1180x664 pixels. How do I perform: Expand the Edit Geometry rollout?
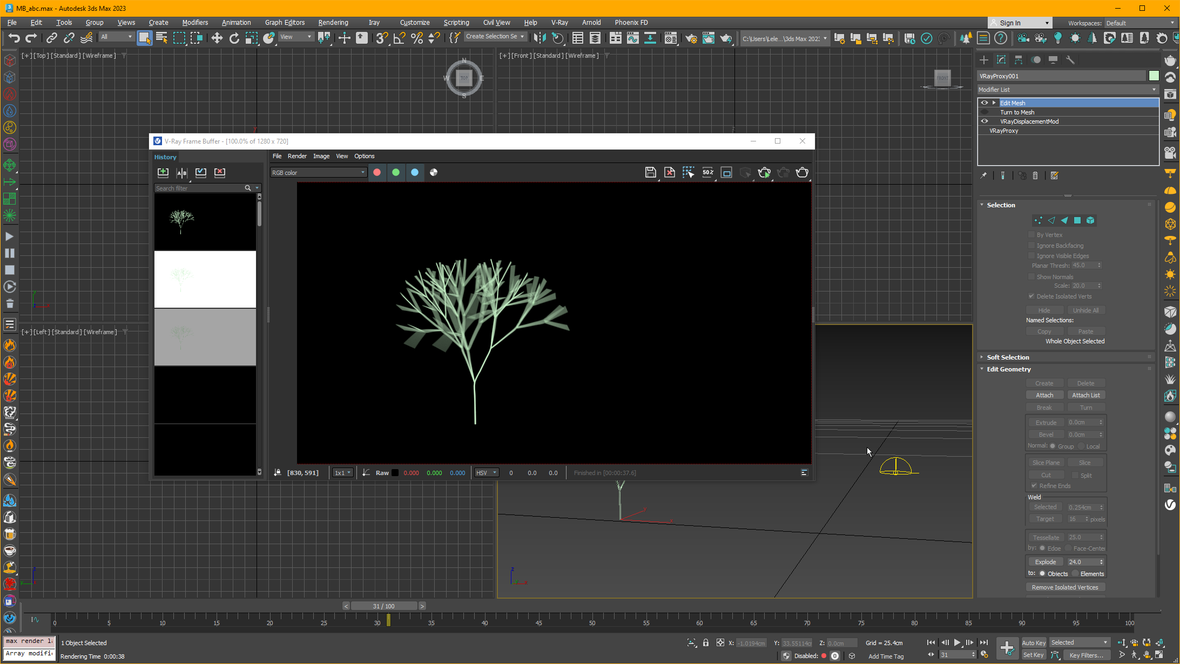(x=1009, y=368)
